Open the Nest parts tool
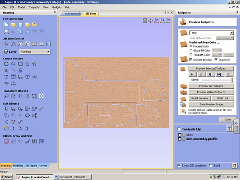 click(41, 141)
